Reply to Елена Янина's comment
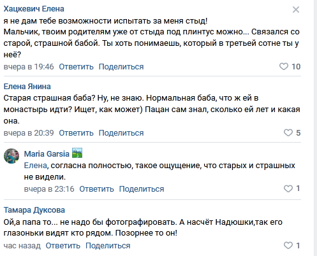317x256 pixels. [76, 133]
